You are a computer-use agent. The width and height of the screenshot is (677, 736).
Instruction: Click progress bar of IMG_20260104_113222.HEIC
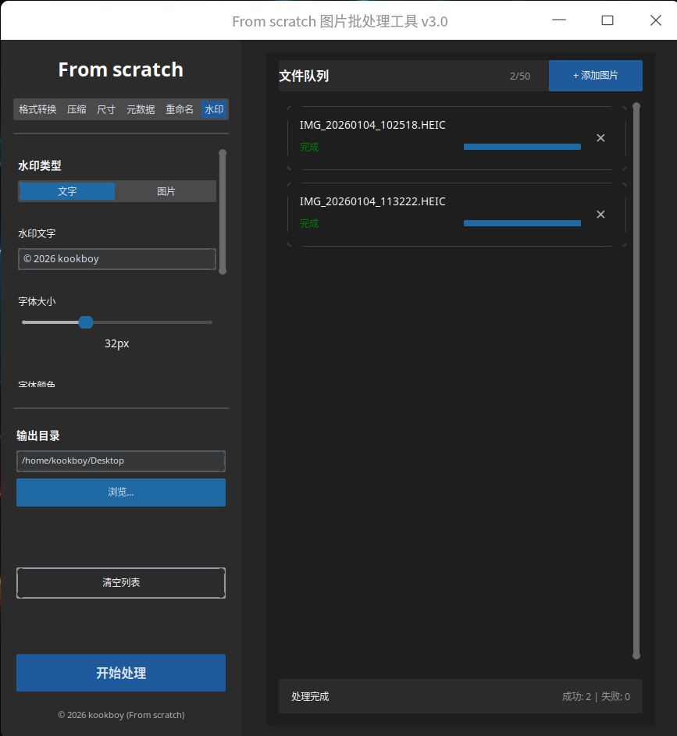click(522, 223)
